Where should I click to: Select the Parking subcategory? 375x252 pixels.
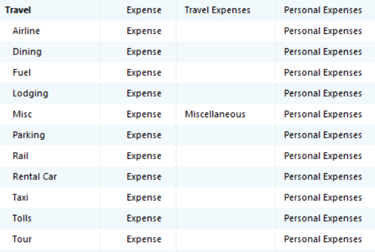(x=29, y=135)
